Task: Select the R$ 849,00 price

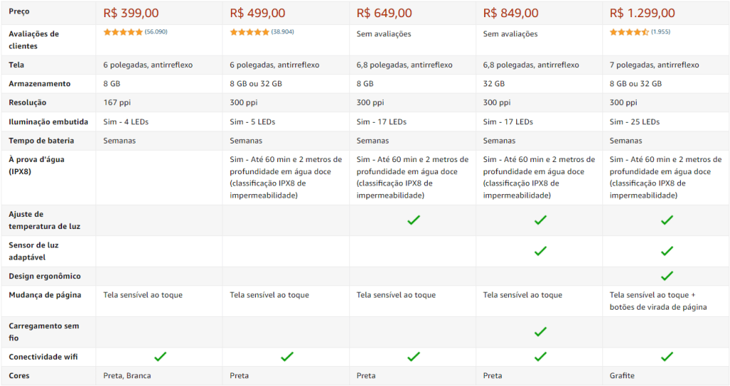Action: coord(510,13)
